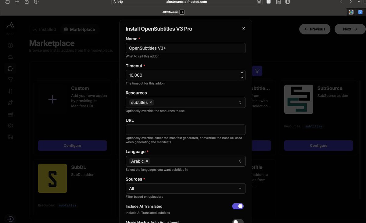Screen dimensions: 366x223
Task: Open the funnel Filters section in sidebar
Action: [10, 80]
